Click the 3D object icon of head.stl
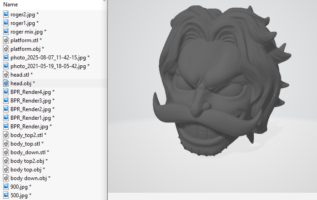Viewport: 317px width, 200px height. (6, 75)
